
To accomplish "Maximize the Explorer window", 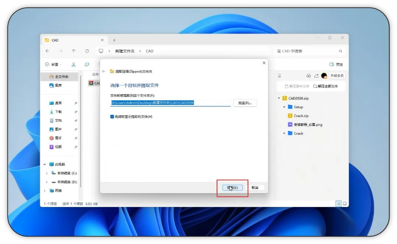I will (x=330, y=38).
